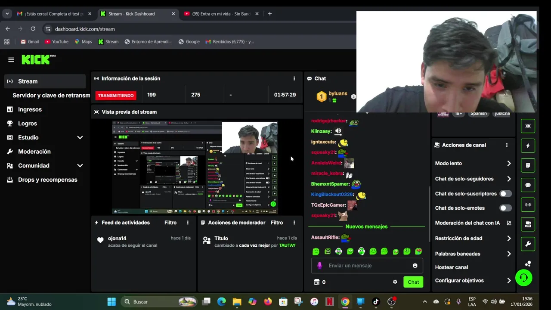The width and height of the screenshot is (551, 310).
Task: Switch to the YouTube Entra en mi vida tab
Action: [221, 14]
